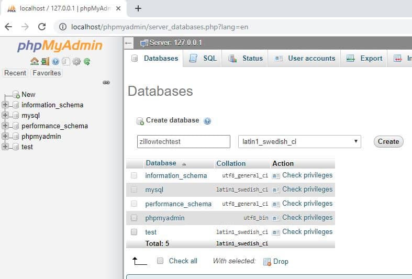
Task: Open phpMyAdmin documentation question-mark icon in sidebar
Action: 55,61
